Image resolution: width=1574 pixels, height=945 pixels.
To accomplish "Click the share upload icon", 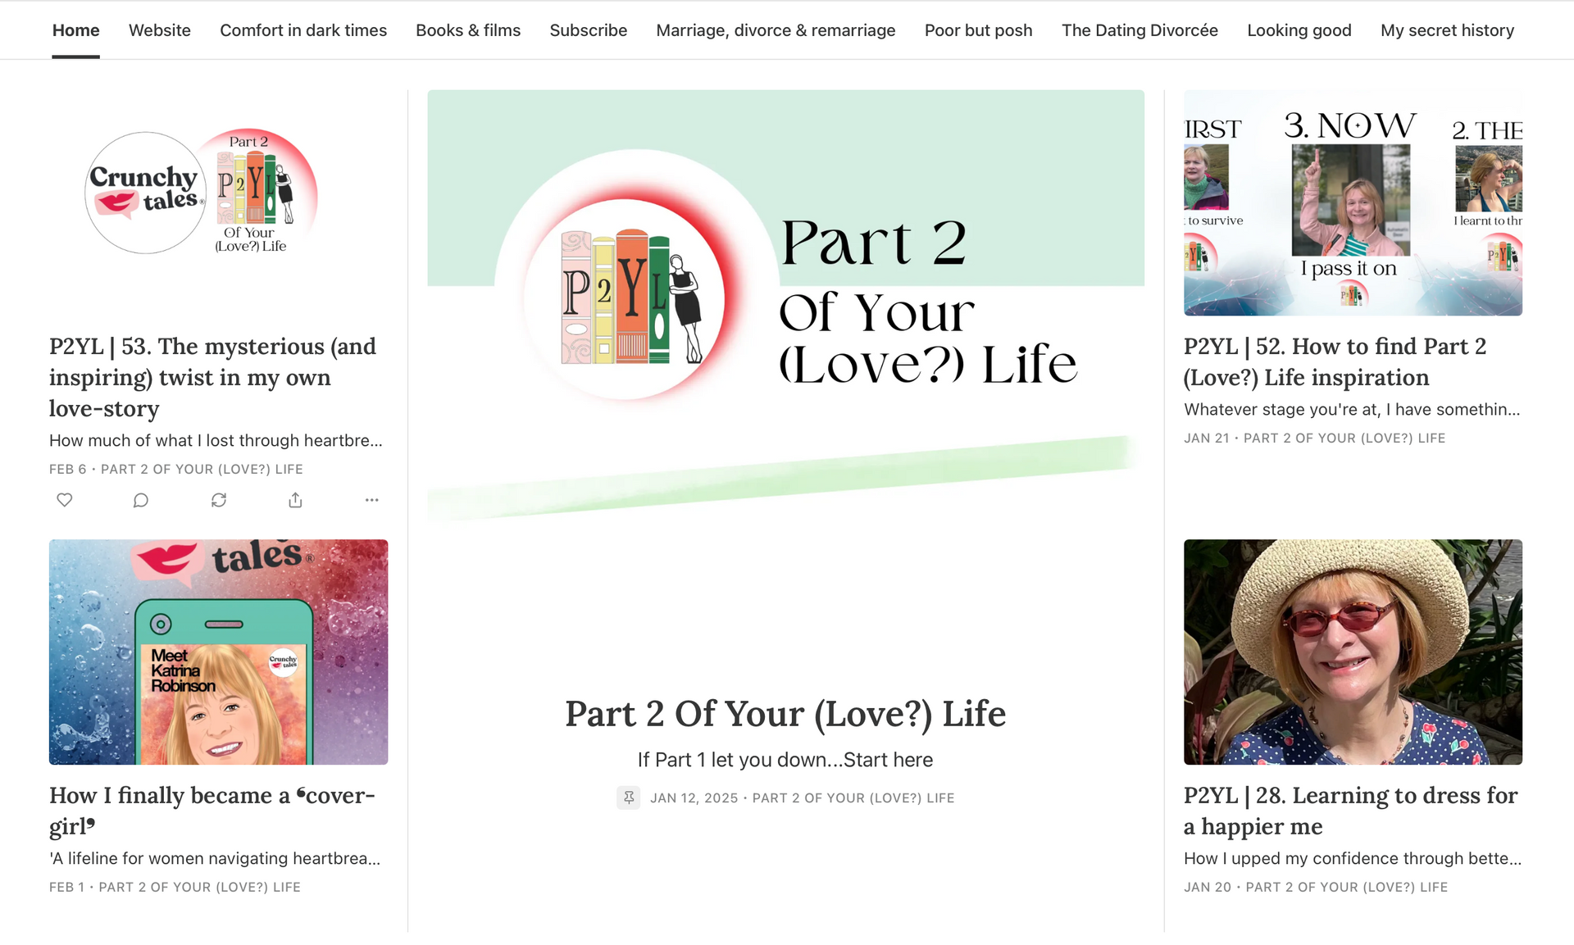I will click(x=295, y=500).
